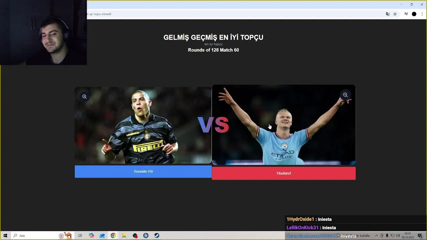Open the Windows Start menu
This screenshot has width=427, height=240.
[x=5, y=236]
